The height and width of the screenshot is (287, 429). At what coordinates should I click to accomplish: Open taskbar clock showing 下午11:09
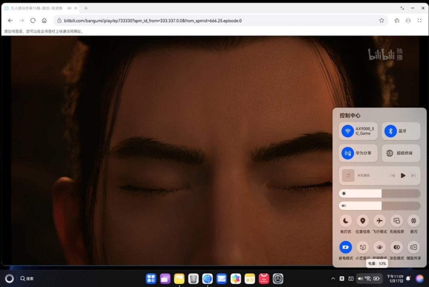[395, 279]
